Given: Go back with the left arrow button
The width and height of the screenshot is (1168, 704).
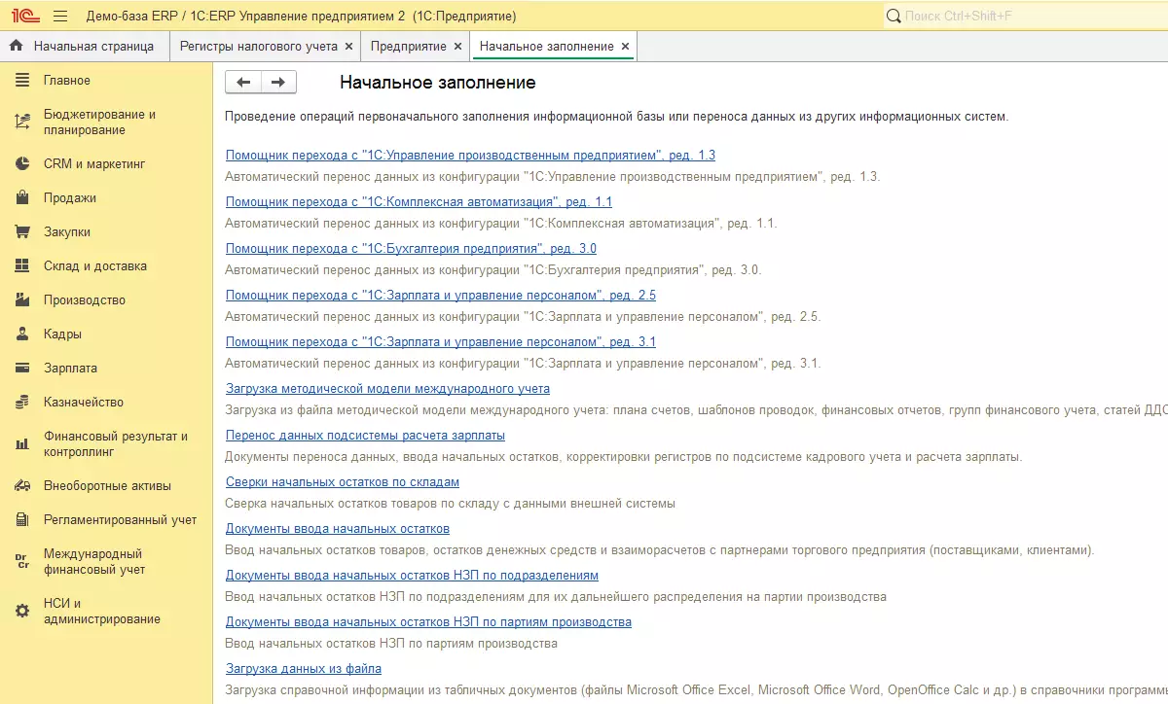Looking at the screenshot, I should (x=243, y=83).
